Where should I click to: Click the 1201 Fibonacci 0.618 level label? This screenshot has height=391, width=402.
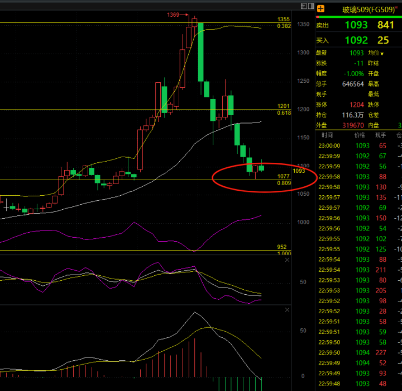284,110
